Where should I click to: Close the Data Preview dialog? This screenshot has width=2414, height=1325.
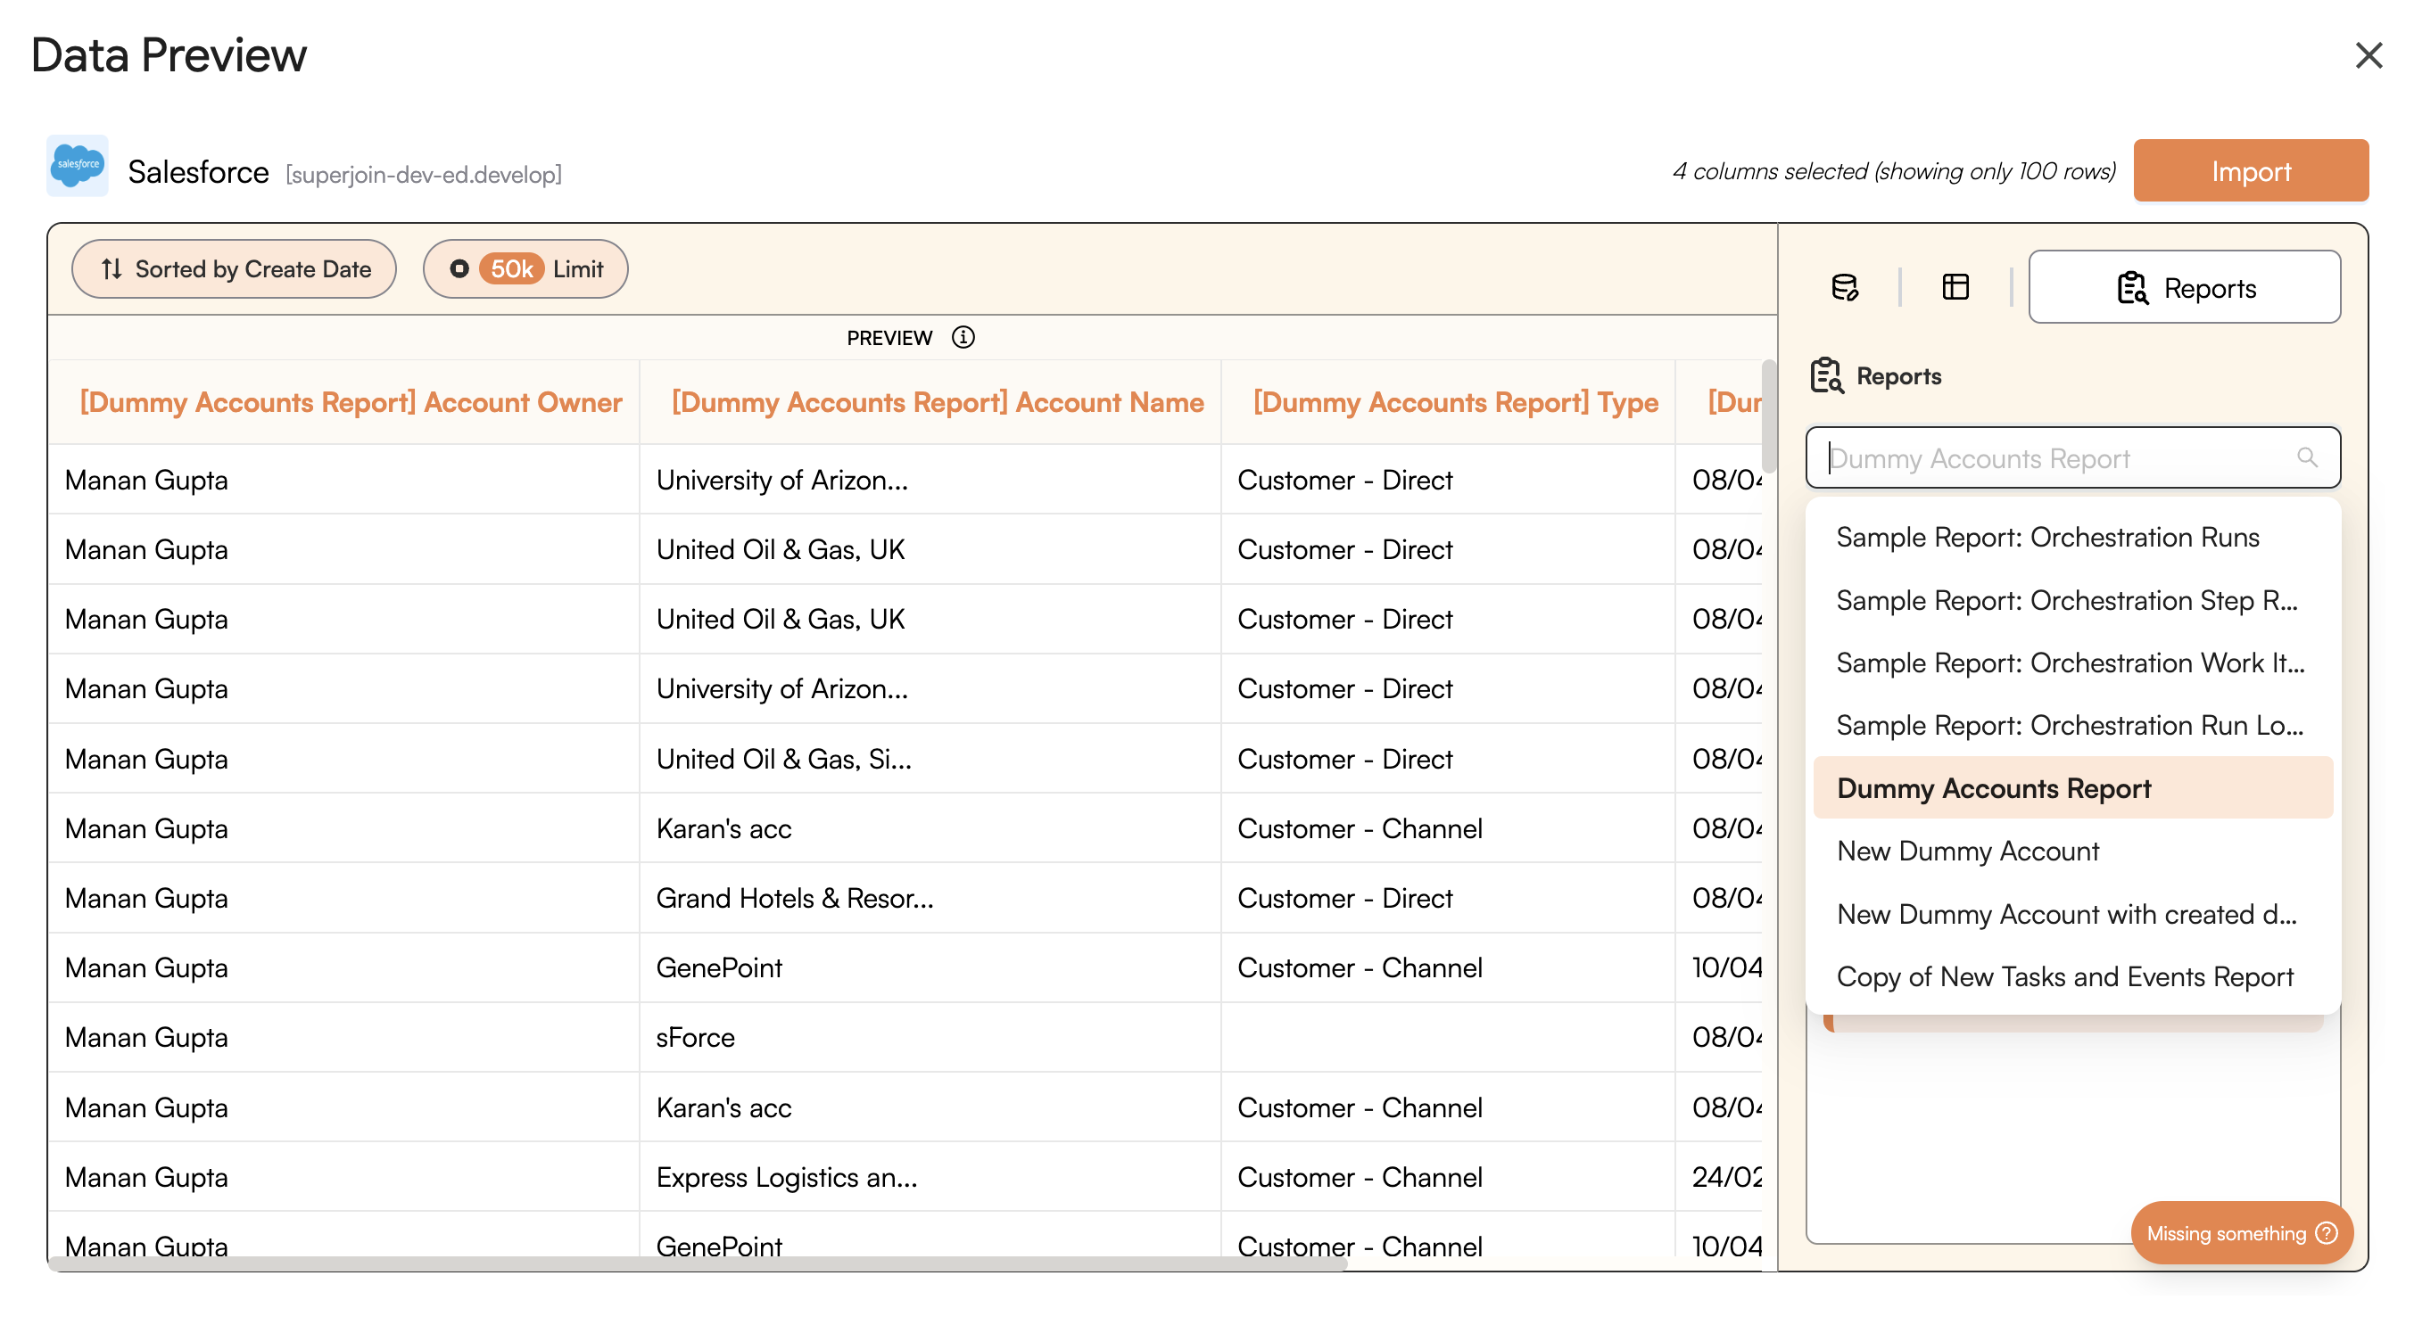(x=2367, y=55)
